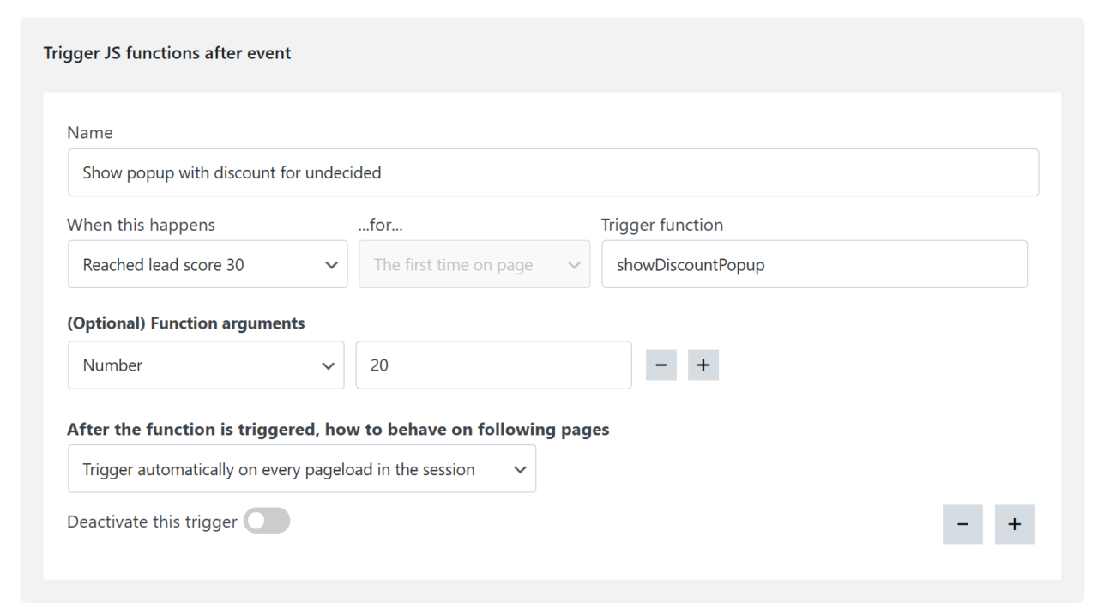
Task: Click the minus button next to function arguments
Action: click(x=661, y=365)
